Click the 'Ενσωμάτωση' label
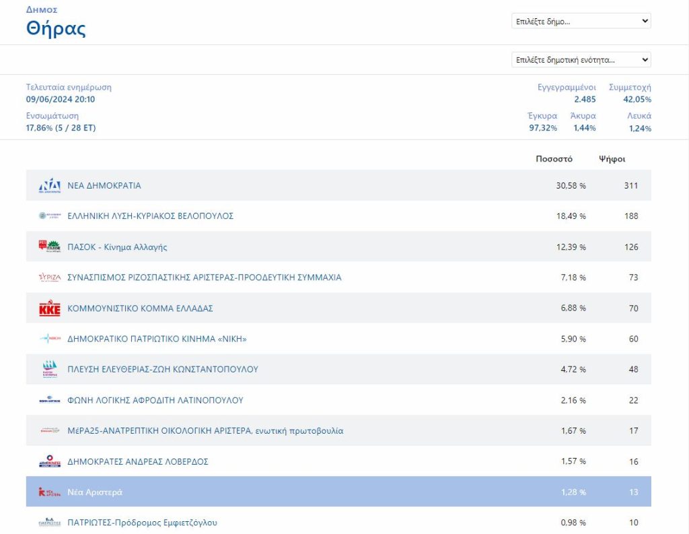689x534 pixels. pos(52,116)
